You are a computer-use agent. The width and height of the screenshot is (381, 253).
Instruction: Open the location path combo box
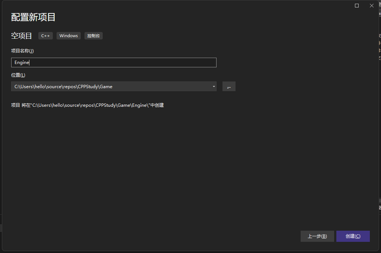pos(112,86)
